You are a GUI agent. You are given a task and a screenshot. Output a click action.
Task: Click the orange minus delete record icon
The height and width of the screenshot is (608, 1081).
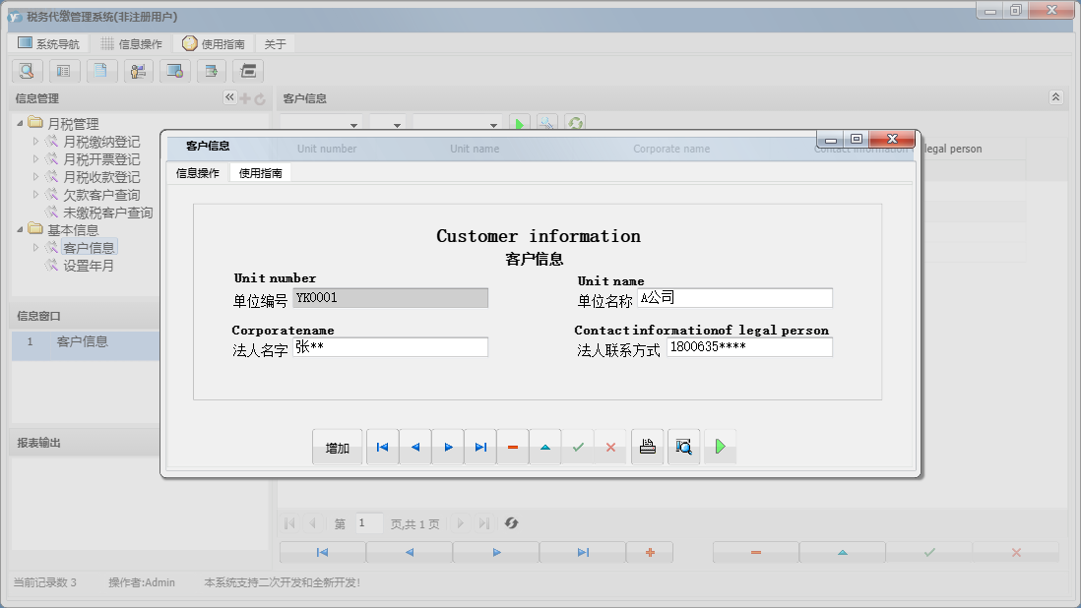point(512,447)
